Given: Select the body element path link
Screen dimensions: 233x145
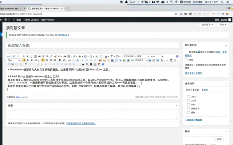Looking at the screenshot, I should click(18, 97).
